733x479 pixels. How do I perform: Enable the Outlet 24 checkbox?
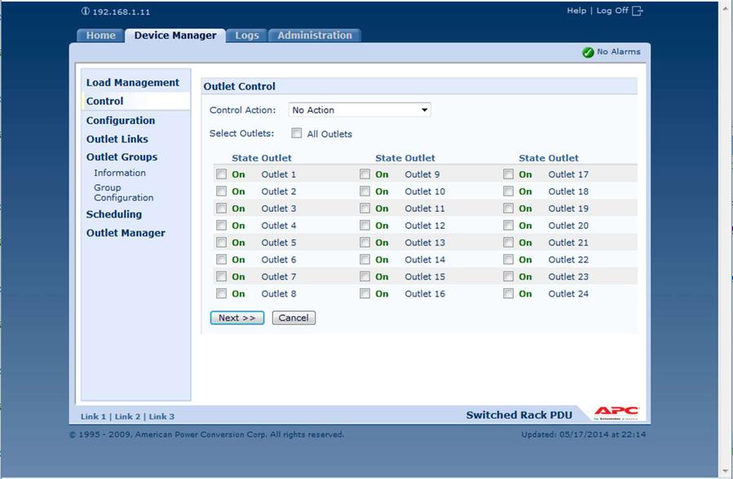point(508,294)
